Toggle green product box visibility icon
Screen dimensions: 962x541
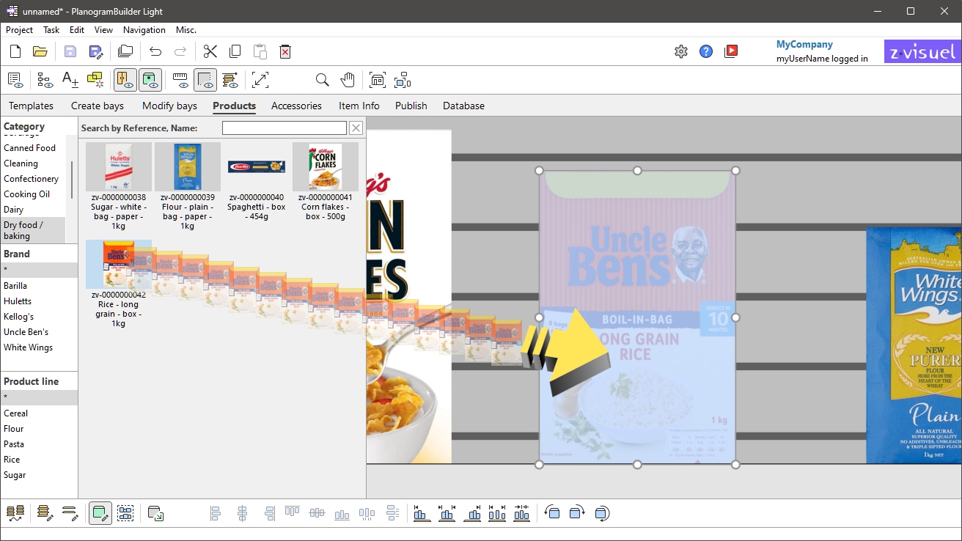click(x=150, y=80)
